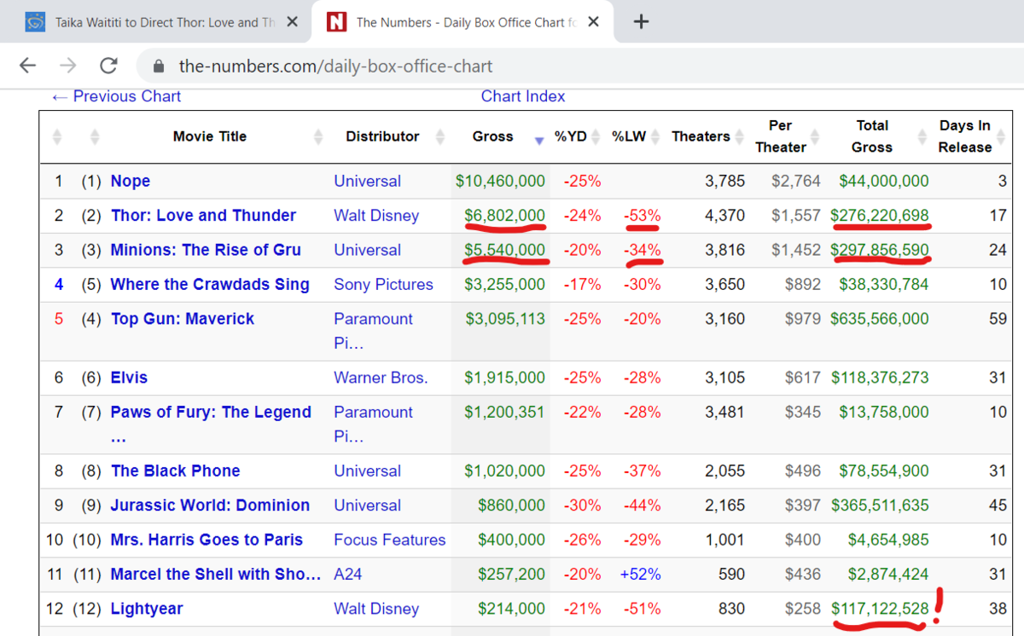This screenshot has height=636, width=1024.
Task: Sort by Gross column arrow
Action: point(538,140)
